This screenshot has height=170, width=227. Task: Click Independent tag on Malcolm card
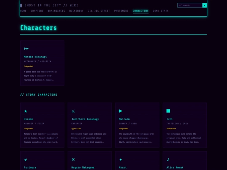click(x=124, y=129)
